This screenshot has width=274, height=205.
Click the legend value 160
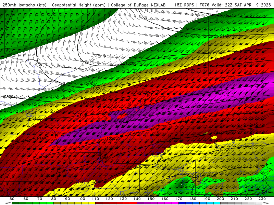click(x=165, y=199)
